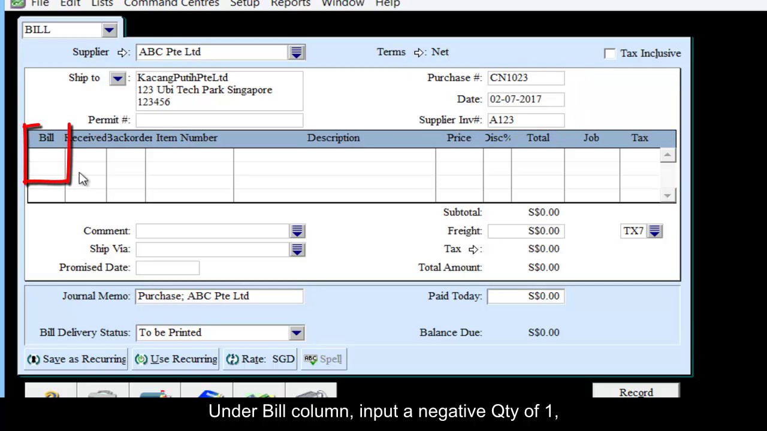Open the Help menu

pos(388,4)
